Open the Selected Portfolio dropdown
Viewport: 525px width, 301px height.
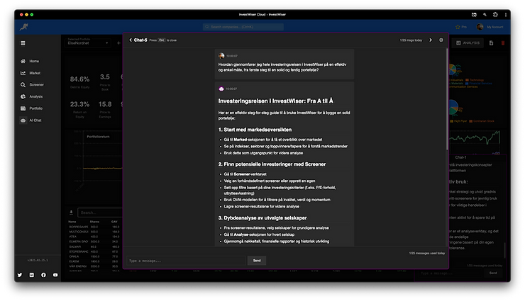(88, 42)
